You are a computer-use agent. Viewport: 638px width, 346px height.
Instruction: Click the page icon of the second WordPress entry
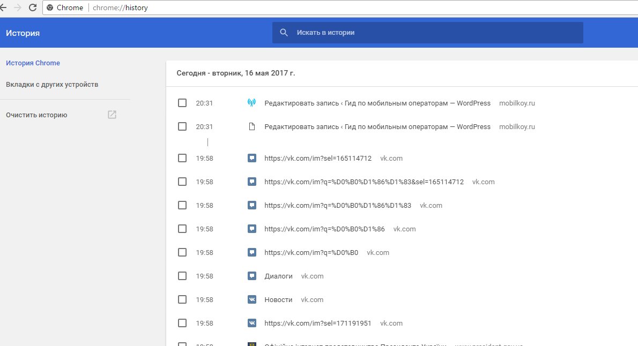coord(251,127)
